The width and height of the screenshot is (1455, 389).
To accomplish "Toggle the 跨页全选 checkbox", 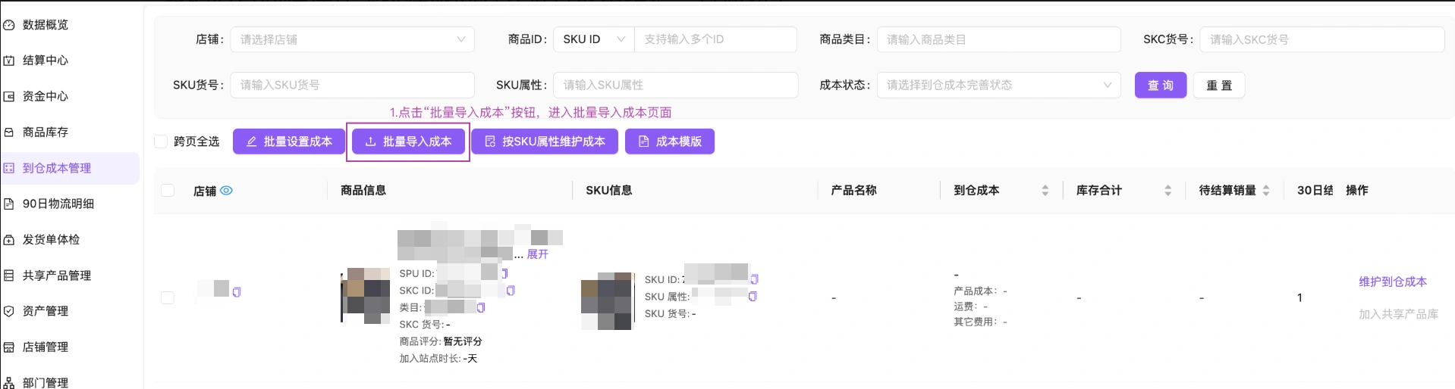I will [161, 142].
